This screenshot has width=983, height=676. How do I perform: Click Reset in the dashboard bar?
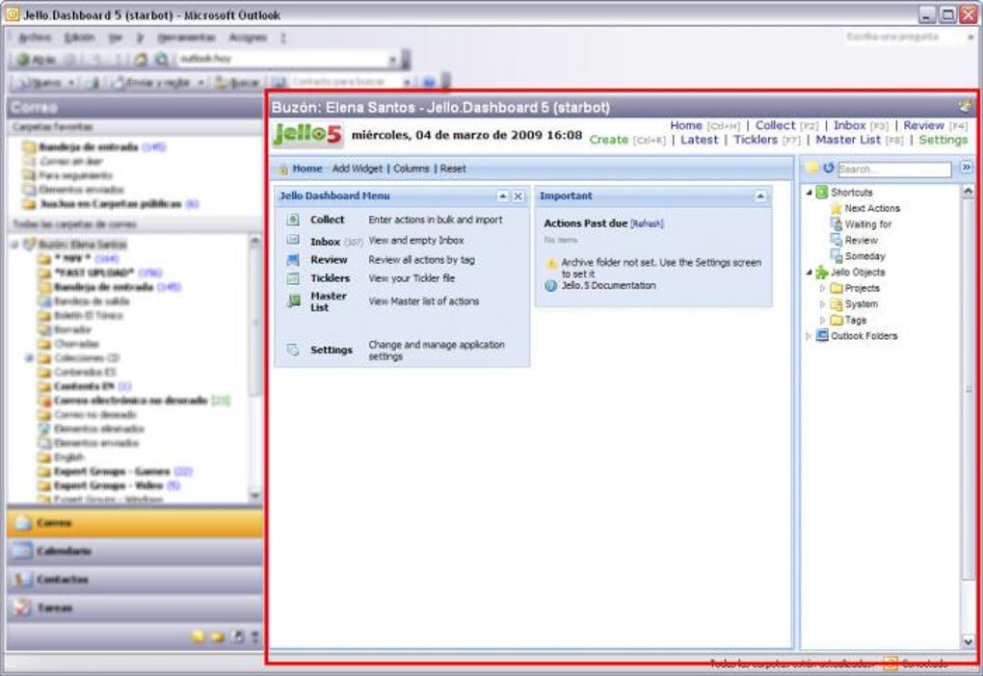coord(453,169)
